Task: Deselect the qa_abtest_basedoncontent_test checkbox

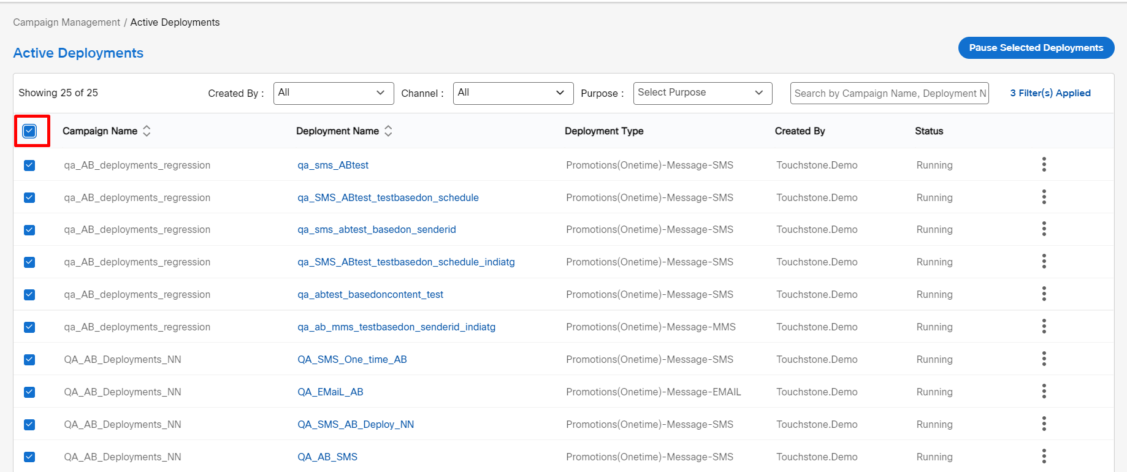Action: pyautogui.click(x=29, y=295)
